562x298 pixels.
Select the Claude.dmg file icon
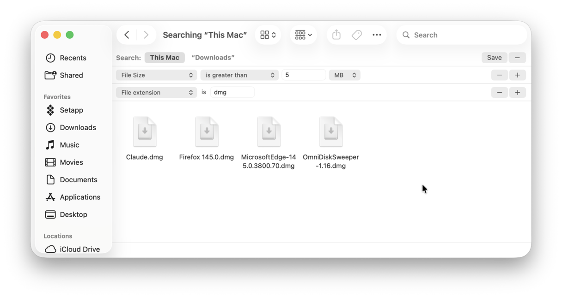point(144,131)
